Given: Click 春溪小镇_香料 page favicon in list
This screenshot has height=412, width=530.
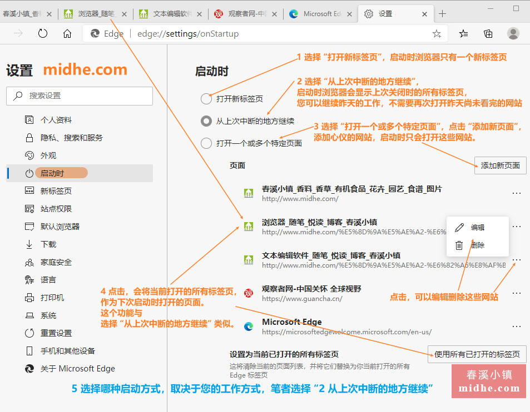Looking at the screenshot, I should tap(249, 193).
